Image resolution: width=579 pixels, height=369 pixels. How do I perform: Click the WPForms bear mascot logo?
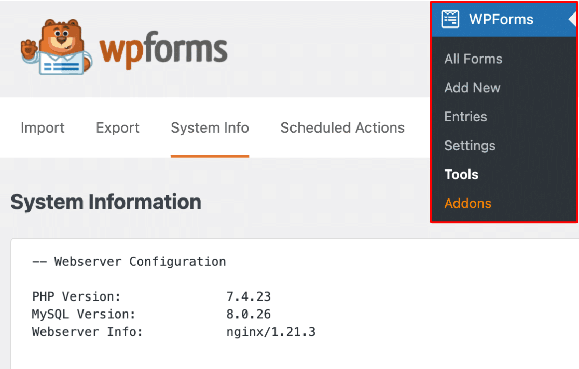point(56,47)
